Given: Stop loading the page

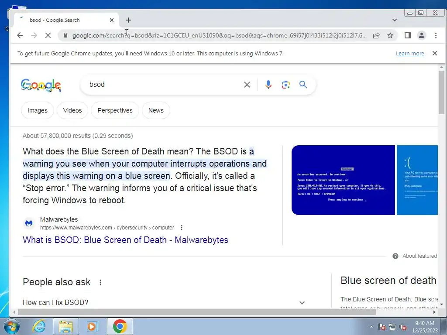Looking at the screenshot, I should [x=48, y=35].
